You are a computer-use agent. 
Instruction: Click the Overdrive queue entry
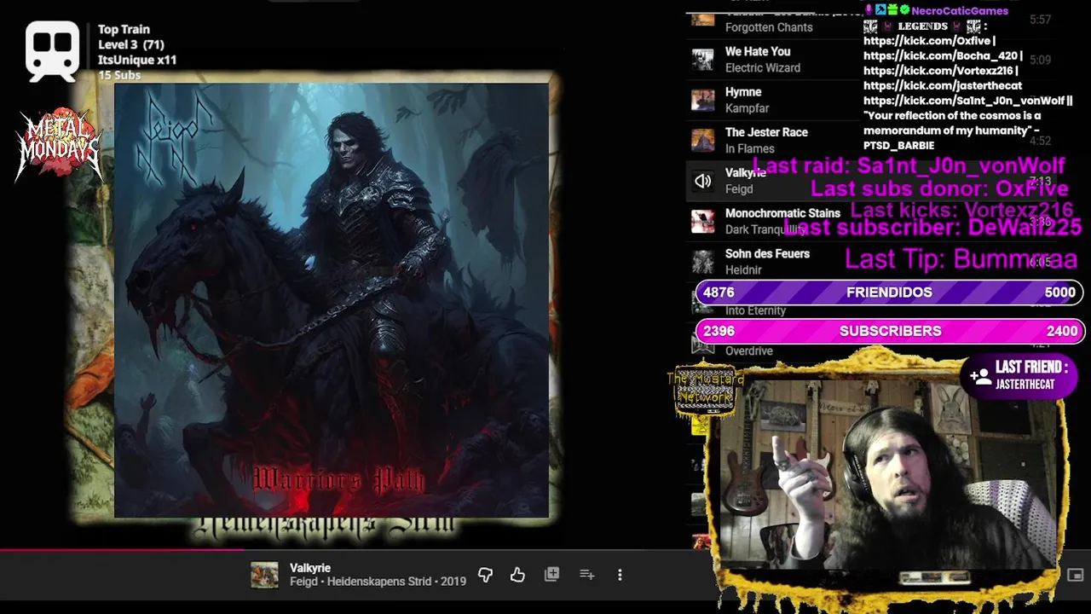(749, 351)
